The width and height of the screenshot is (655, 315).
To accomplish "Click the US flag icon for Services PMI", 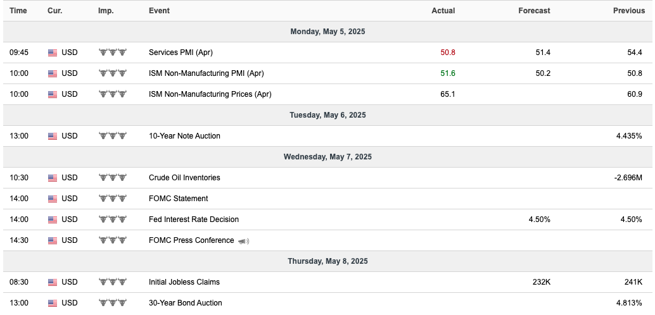I will tap(52, 52).
